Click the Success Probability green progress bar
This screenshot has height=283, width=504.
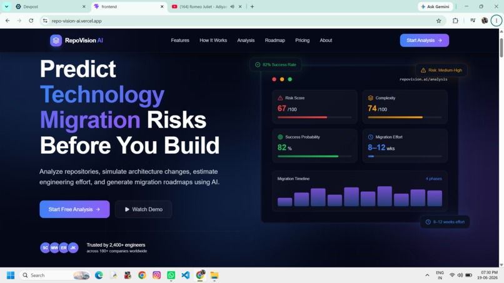[308, 156]
